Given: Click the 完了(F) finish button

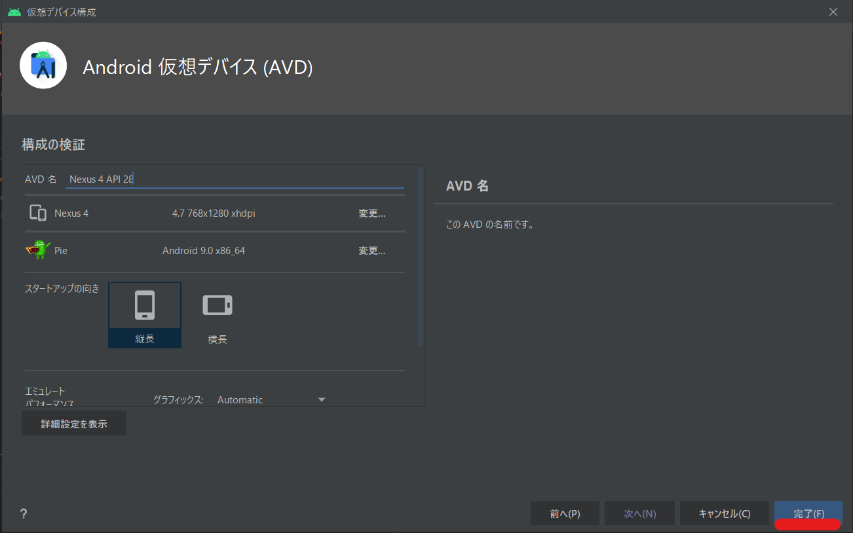Looking at the screenshot, I should coord(808,513).
